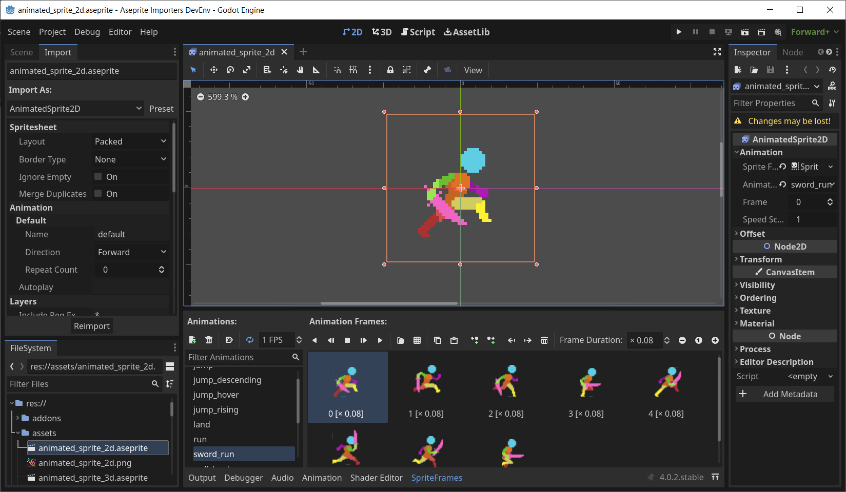Lock the selected node with lock icon
Screen dimensions: 846x492
point(390,70)
